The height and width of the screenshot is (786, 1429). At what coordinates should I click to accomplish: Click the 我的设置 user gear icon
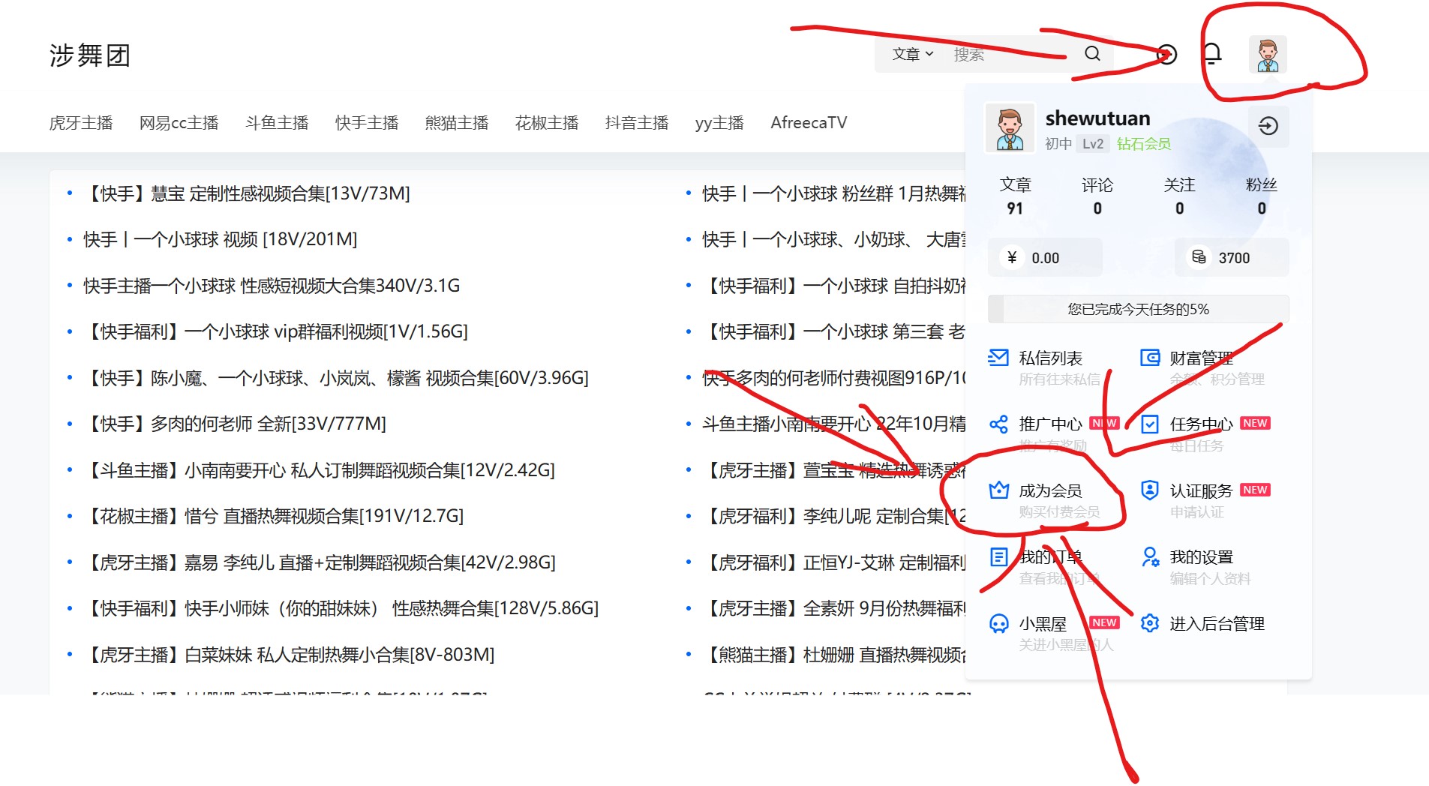[1150, 557]
